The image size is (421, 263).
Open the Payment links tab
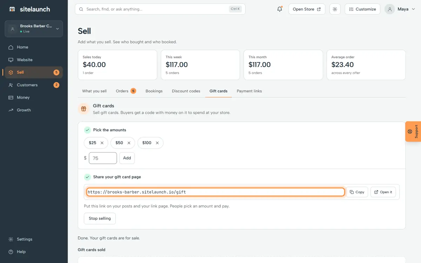pos(249,91)
